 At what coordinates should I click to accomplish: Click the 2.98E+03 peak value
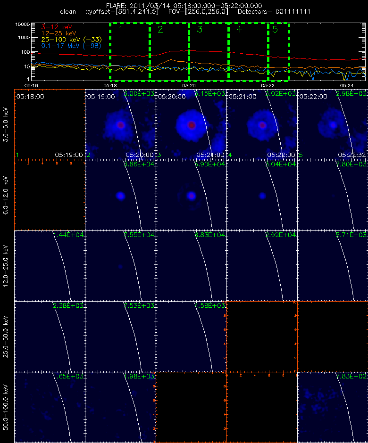pos(351,93)
